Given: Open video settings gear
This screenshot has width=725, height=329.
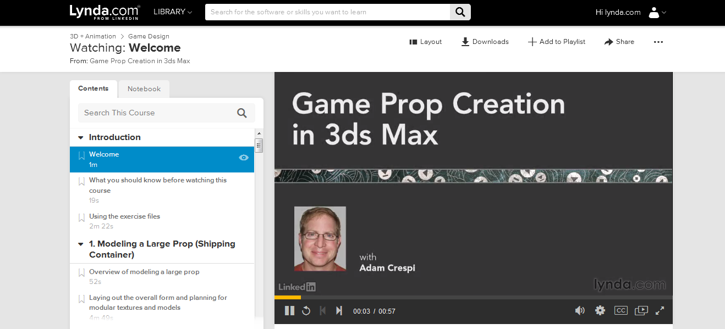Looking at the screenshot, I should point(600,311).
